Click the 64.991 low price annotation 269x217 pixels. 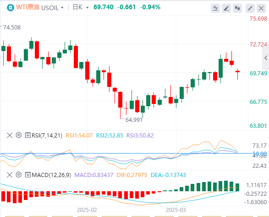[x=134, y=120]
